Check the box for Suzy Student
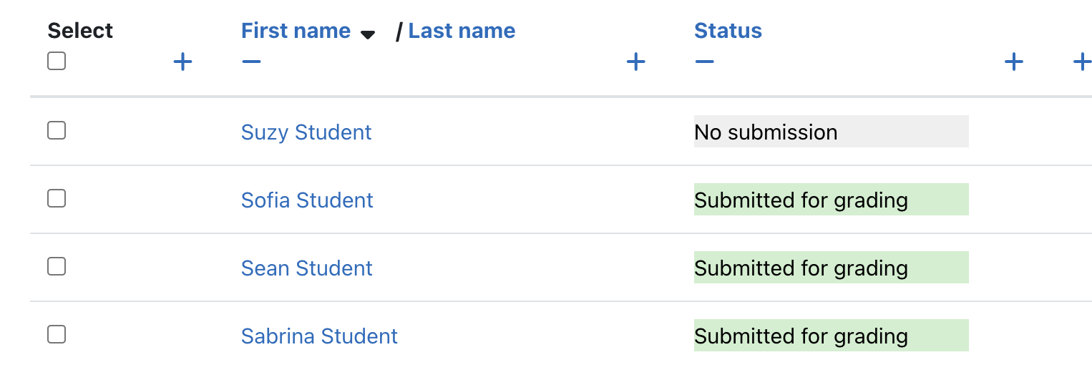 57,130
